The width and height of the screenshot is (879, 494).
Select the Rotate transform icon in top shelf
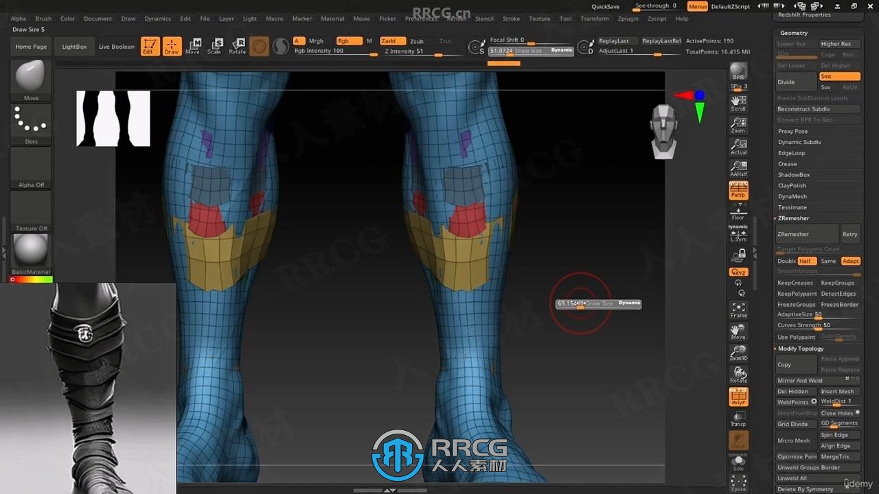coord(237,46)
